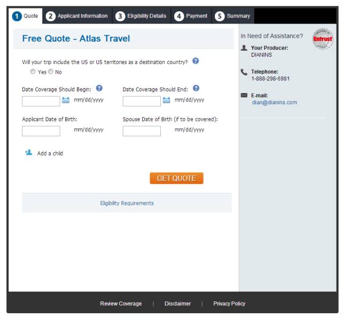Click the Telephone handset icon
The height and width of the screenshot is (318, 342).
point(244,72)
